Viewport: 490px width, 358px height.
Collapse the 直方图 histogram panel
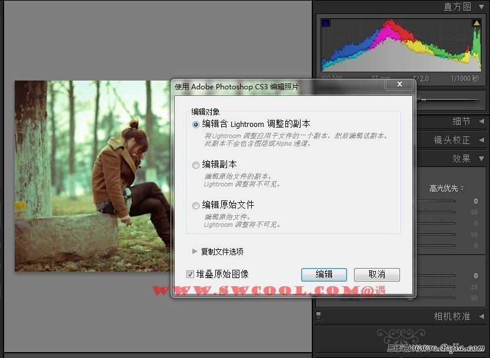482,6
